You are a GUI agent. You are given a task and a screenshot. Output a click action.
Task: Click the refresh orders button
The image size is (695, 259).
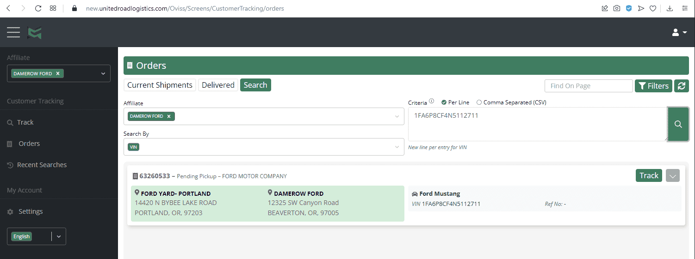click(x=682, y=86)
